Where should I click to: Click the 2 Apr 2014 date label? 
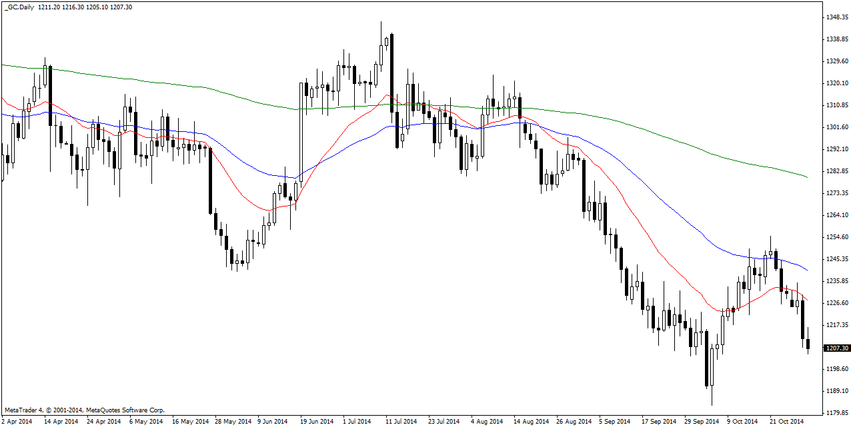tap(16, 421)
